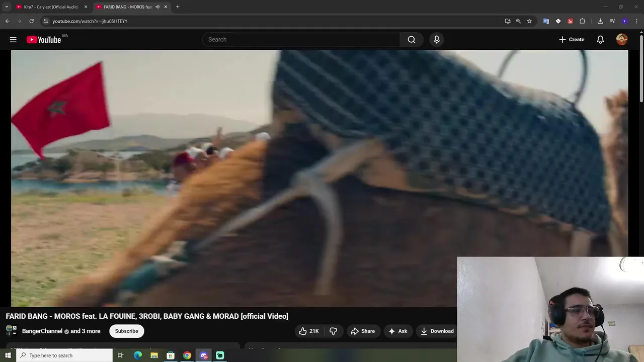Open the YouTube guide hamburger menu
Viewport: 644px width, 362px height.
[13, 40]
